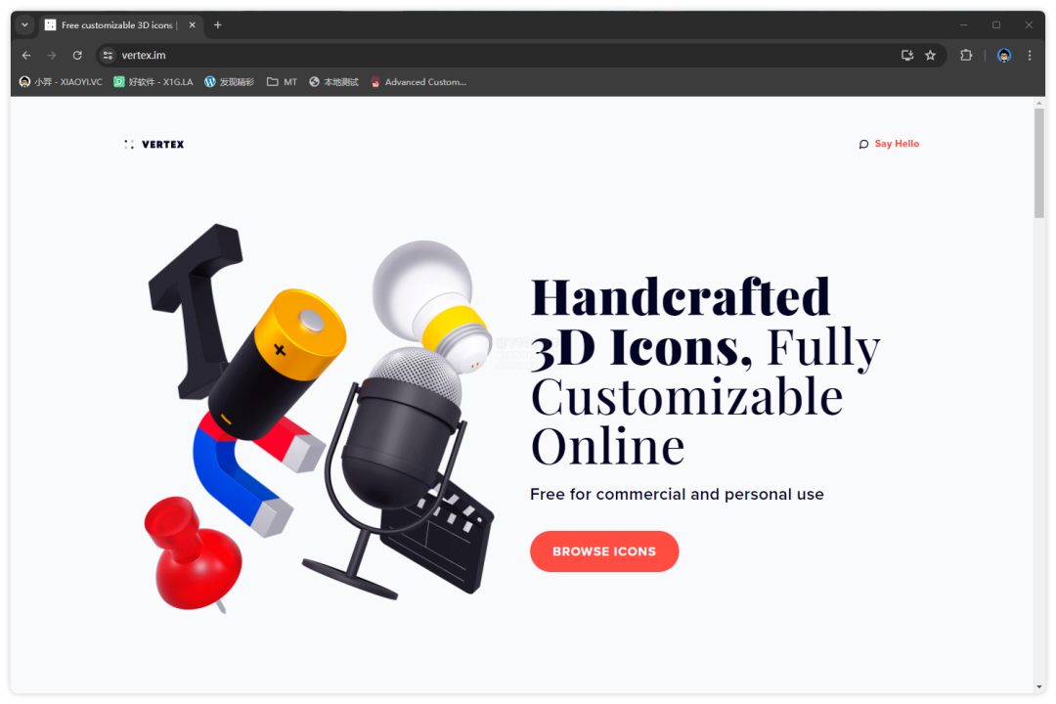This screenshot has height=704, width=1056.
Task: Bookmark this page with the star icon
Action: (931, 55)
